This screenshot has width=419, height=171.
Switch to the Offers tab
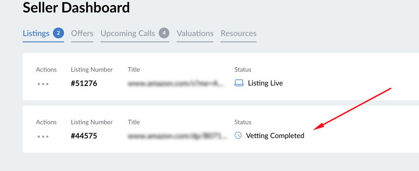click(82, 34)
